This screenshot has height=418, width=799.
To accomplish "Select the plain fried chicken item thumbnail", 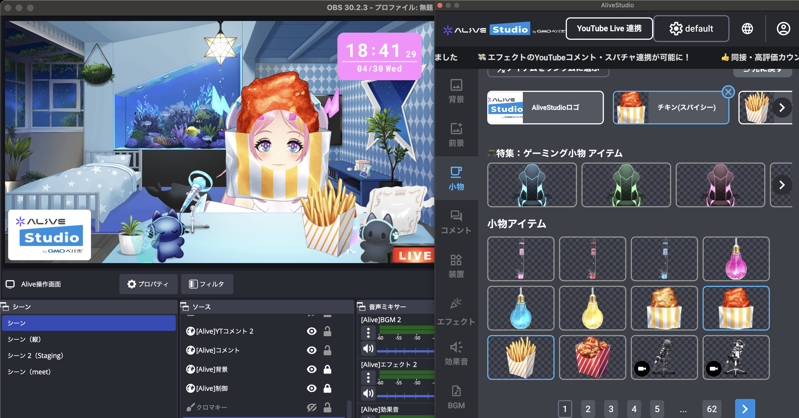I will click(664, 308).
